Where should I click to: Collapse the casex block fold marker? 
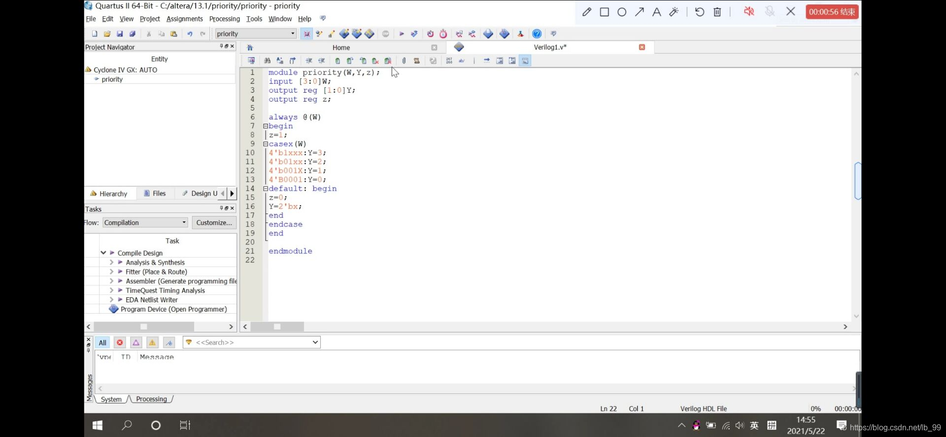point(266,144)
